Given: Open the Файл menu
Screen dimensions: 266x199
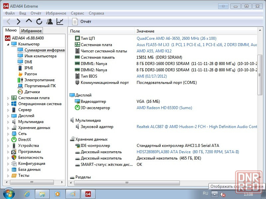Looking at the screenshot, I should [x=10, y=13].
